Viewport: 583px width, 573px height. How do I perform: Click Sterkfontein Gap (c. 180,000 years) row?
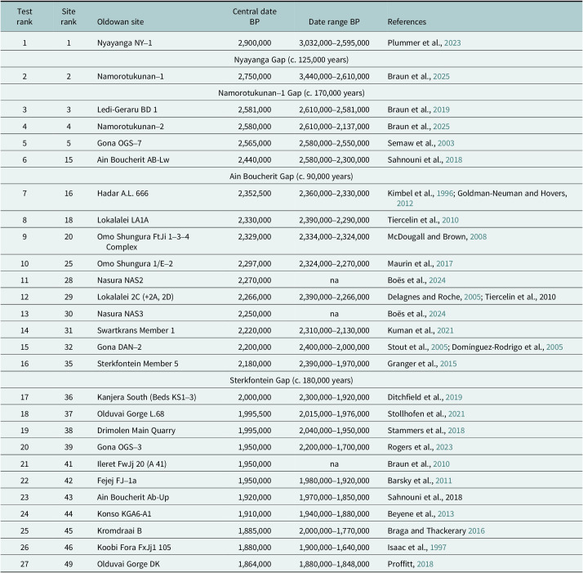click(x=291, y=380)
